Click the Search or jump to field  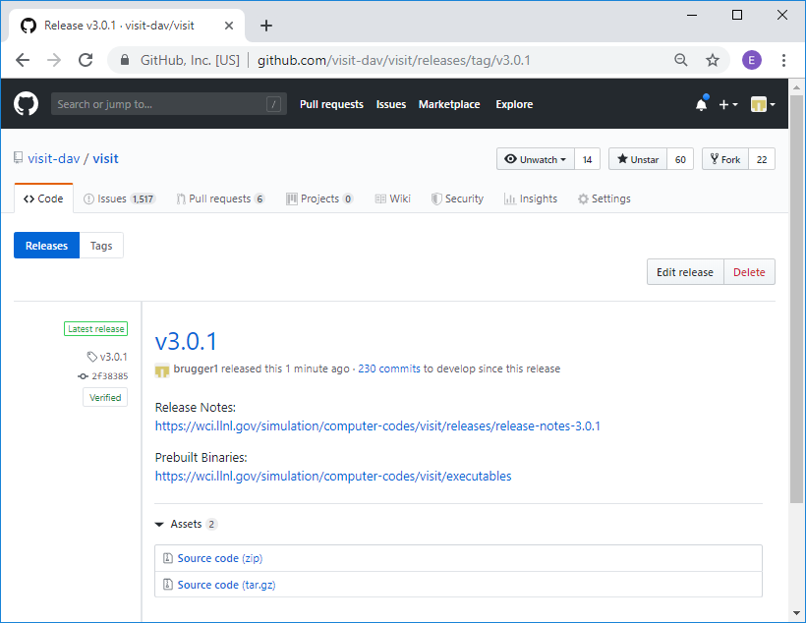(x=169, y=104)
